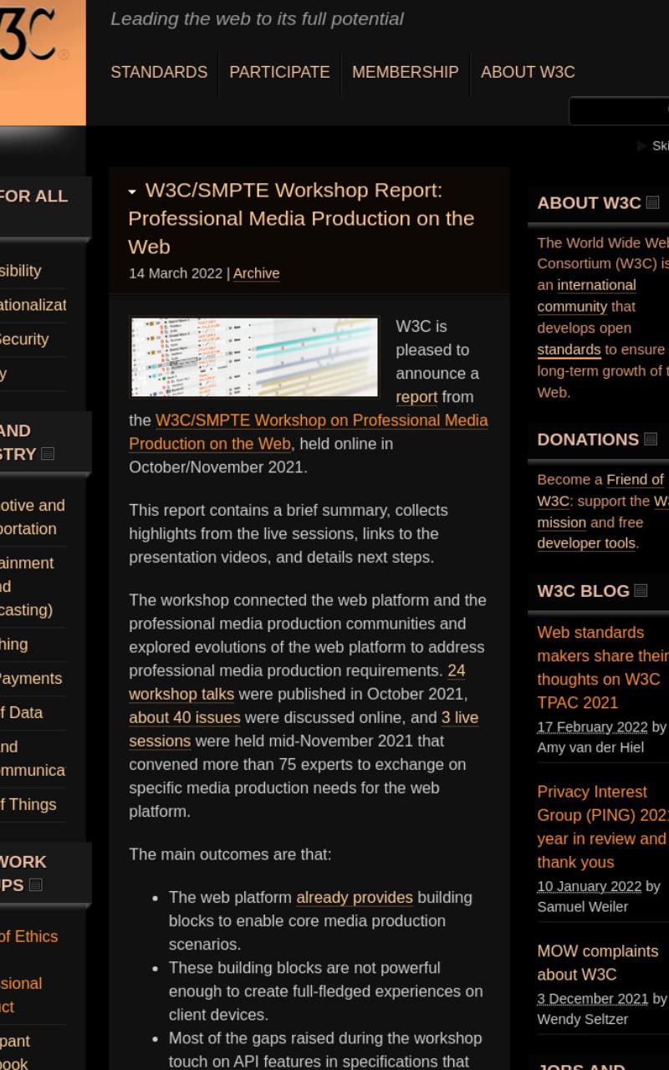Collapse the DONATIONS section icon
The width and height of the screenshot is (669, 1070).
click(651, 439)
